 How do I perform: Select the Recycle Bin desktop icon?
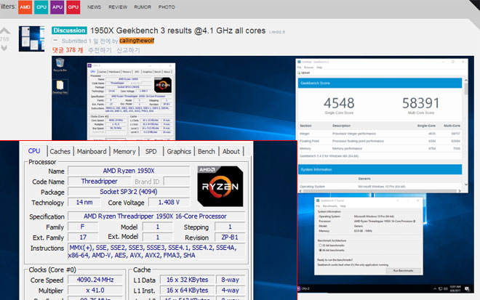[60, 65]
